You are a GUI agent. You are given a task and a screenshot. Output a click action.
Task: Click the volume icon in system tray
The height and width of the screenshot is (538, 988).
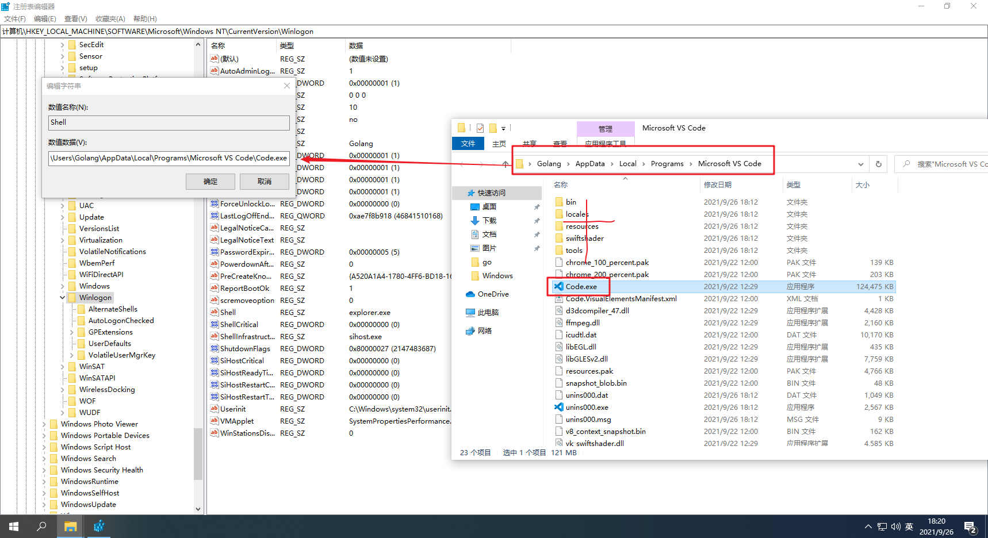(x=896, y=527)
